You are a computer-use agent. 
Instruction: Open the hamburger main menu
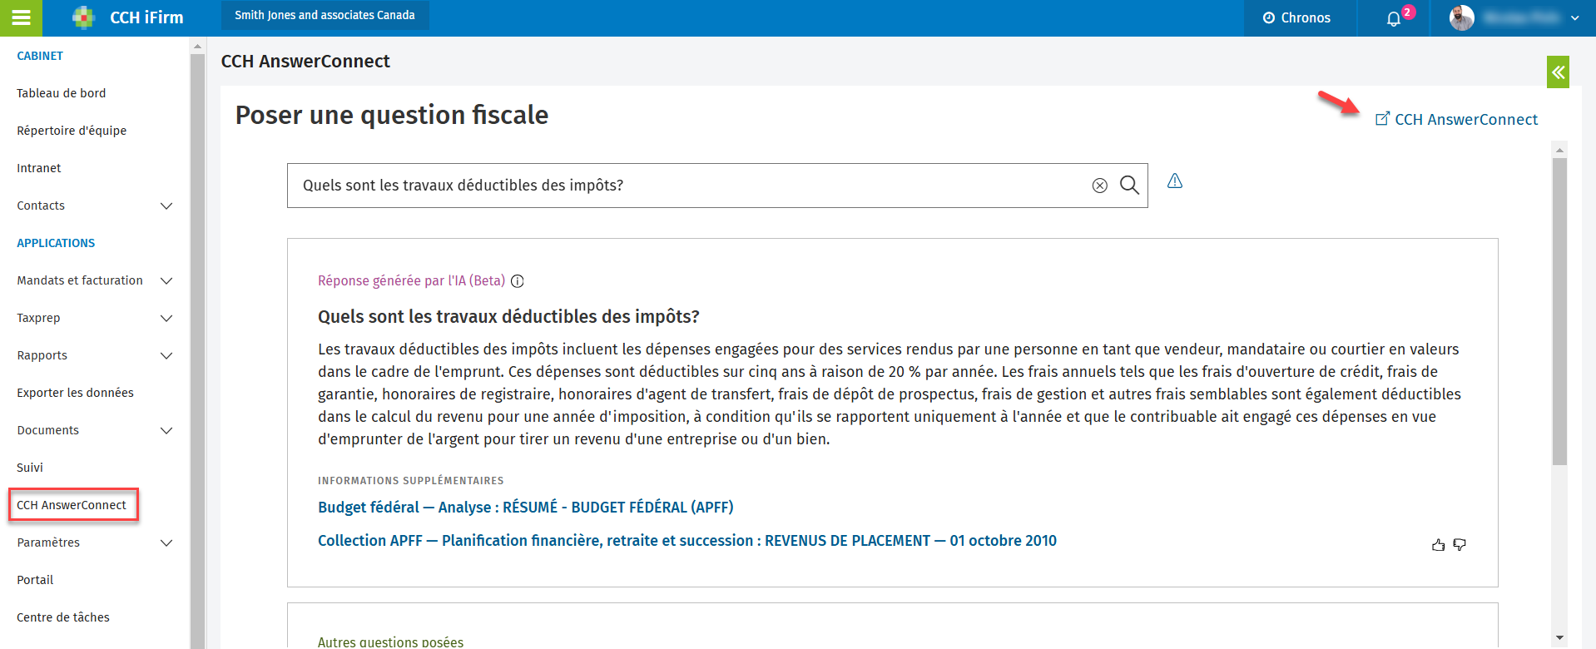click(21, 17)
